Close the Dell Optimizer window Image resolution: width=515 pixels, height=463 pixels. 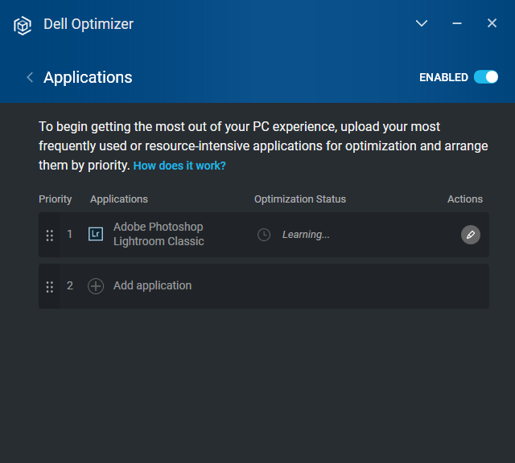tap(492, 24)
